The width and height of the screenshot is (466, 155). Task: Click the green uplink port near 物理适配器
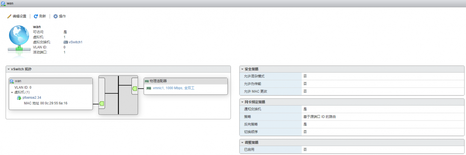(x=134, y=89)
